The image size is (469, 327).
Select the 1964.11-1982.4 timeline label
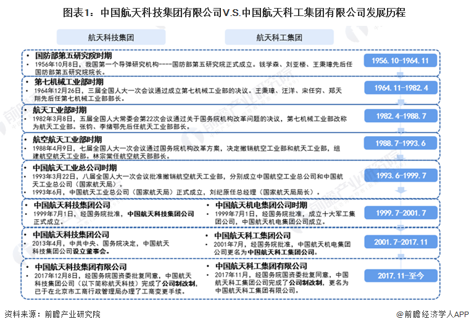point(401,87)
